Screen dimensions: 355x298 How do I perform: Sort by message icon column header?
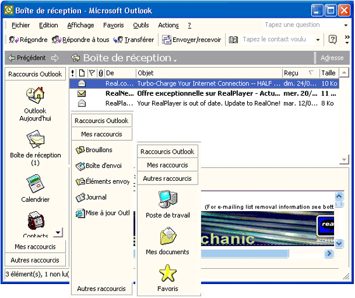click(x=82, y=73)
